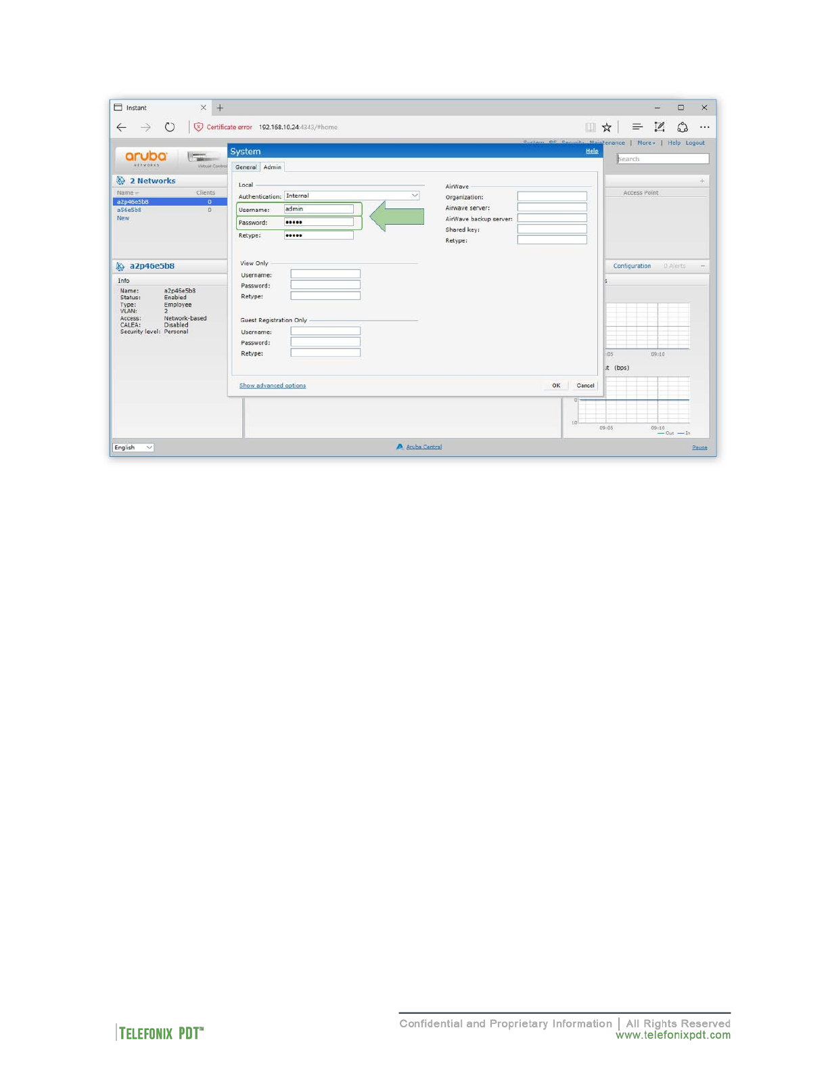Screen dimensions: 828x1072
Task: Collapse the panel next to Alerts
Action: 702,266
